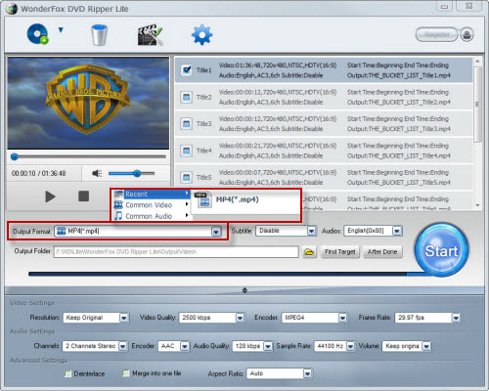Collapse the settings panel with divider arrow
The height and width of the screenshot is (391, 489).
[x=244, y=290]
